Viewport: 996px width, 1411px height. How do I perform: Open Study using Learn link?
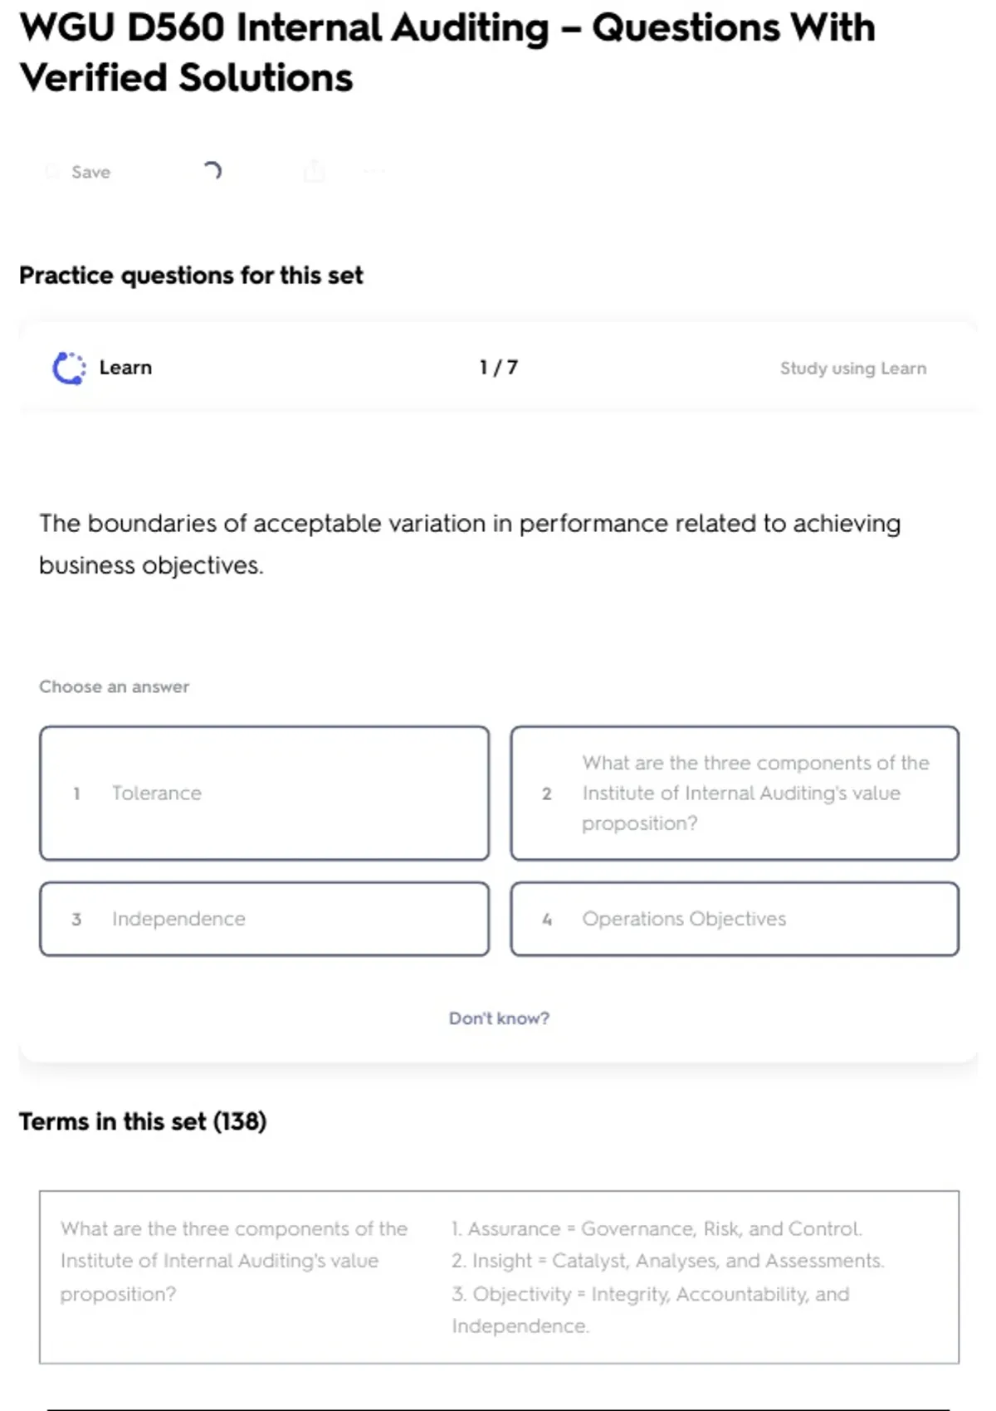[x=852, y=369]
